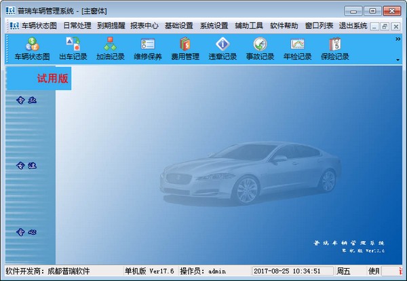Open the 年检记录 toolbar icon
407x281 pixels.
pyautogui.click(x=297, y=49)
